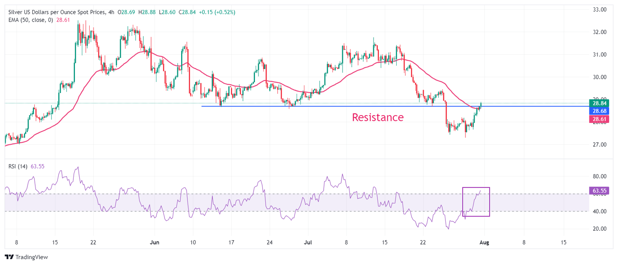The height and width of the screenshot is (265, 618).
Task: Select the Resistance text annotation
Action: click(377, 117)
